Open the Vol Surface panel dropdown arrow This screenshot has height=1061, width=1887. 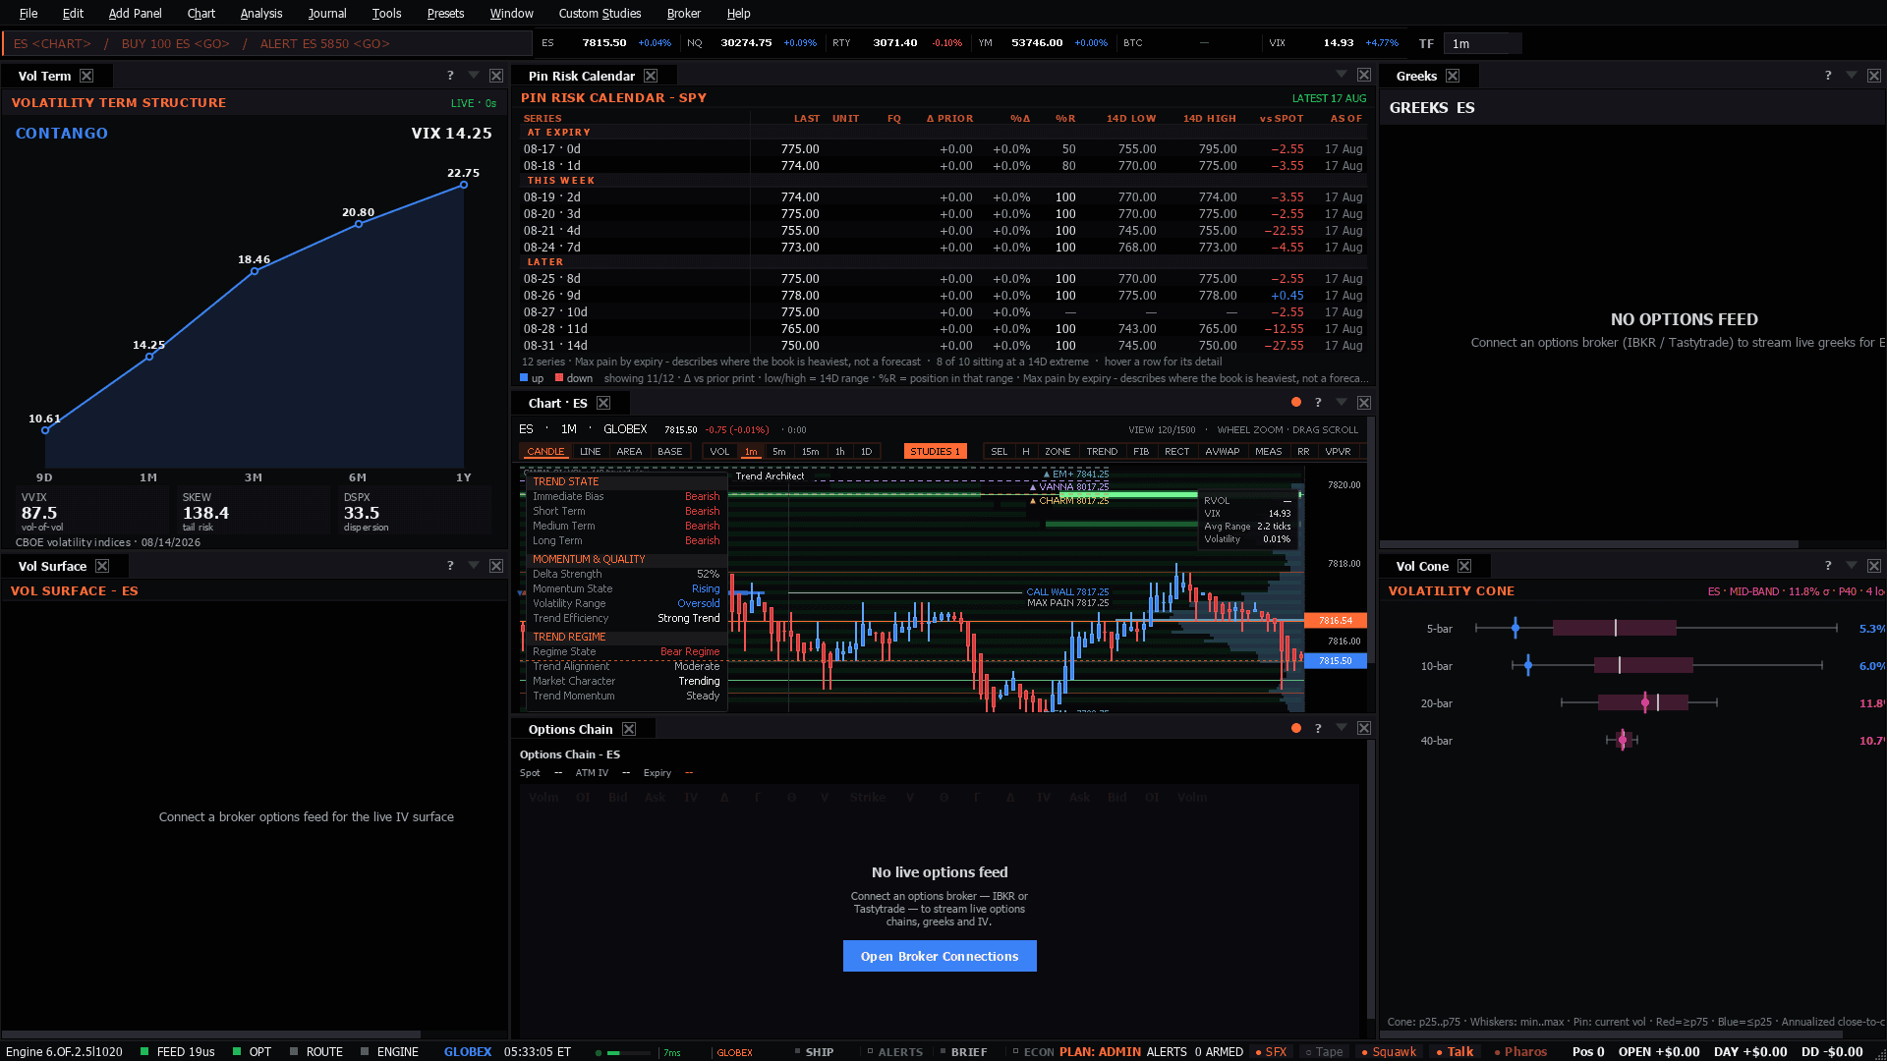pos(474,566)
